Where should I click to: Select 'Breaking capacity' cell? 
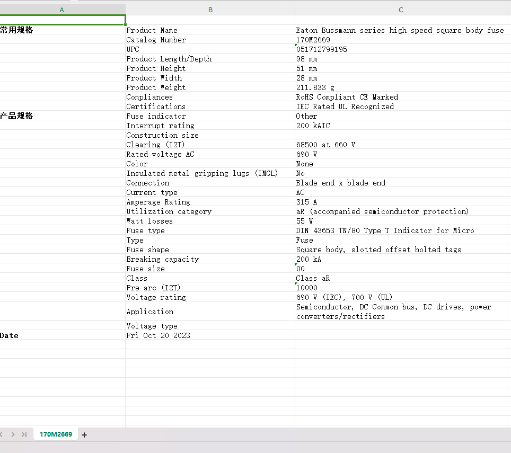coord(210,259)
